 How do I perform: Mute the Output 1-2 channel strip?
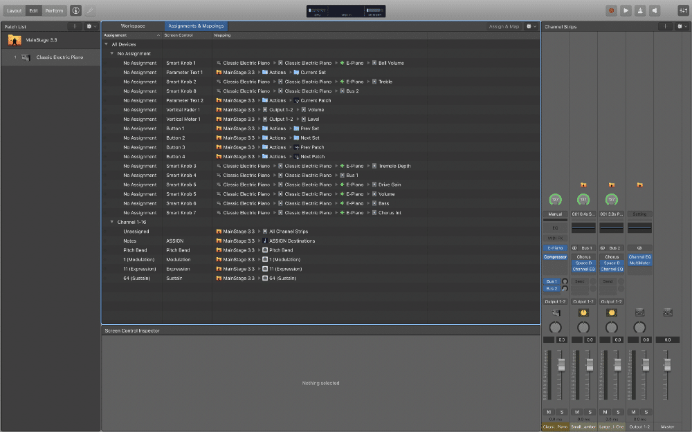[633, 412]
